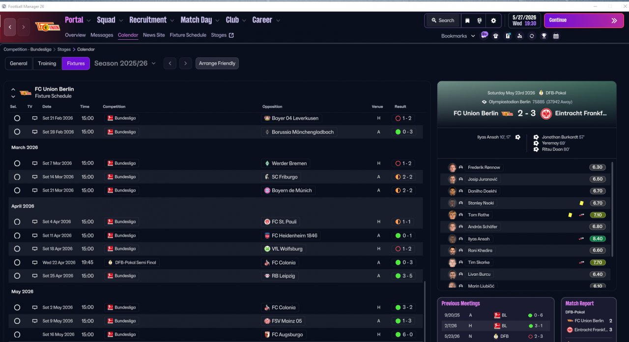
Task: Click the Frederik Rønnow player portrait
Action: tap(452, 167)
